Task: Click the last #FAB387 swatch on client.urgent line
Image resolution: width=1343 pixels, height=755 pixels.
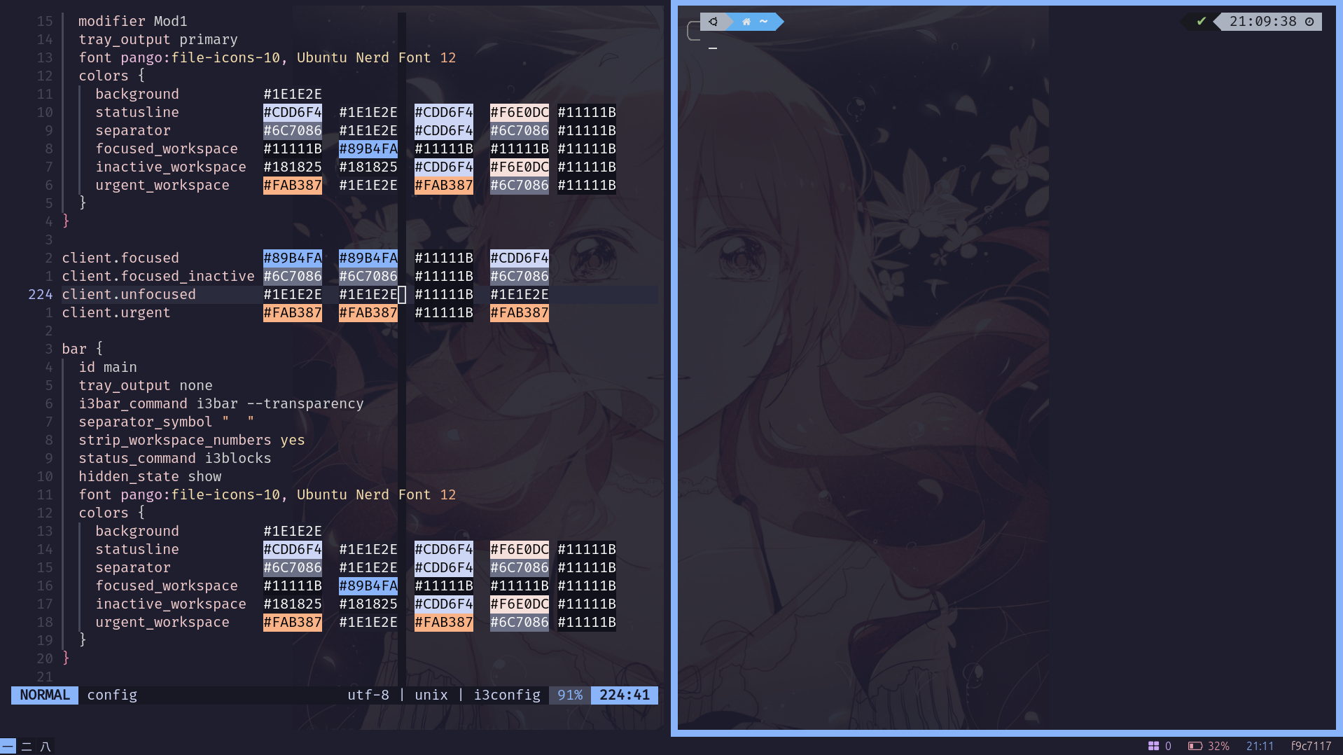Action: pos(520,312)
